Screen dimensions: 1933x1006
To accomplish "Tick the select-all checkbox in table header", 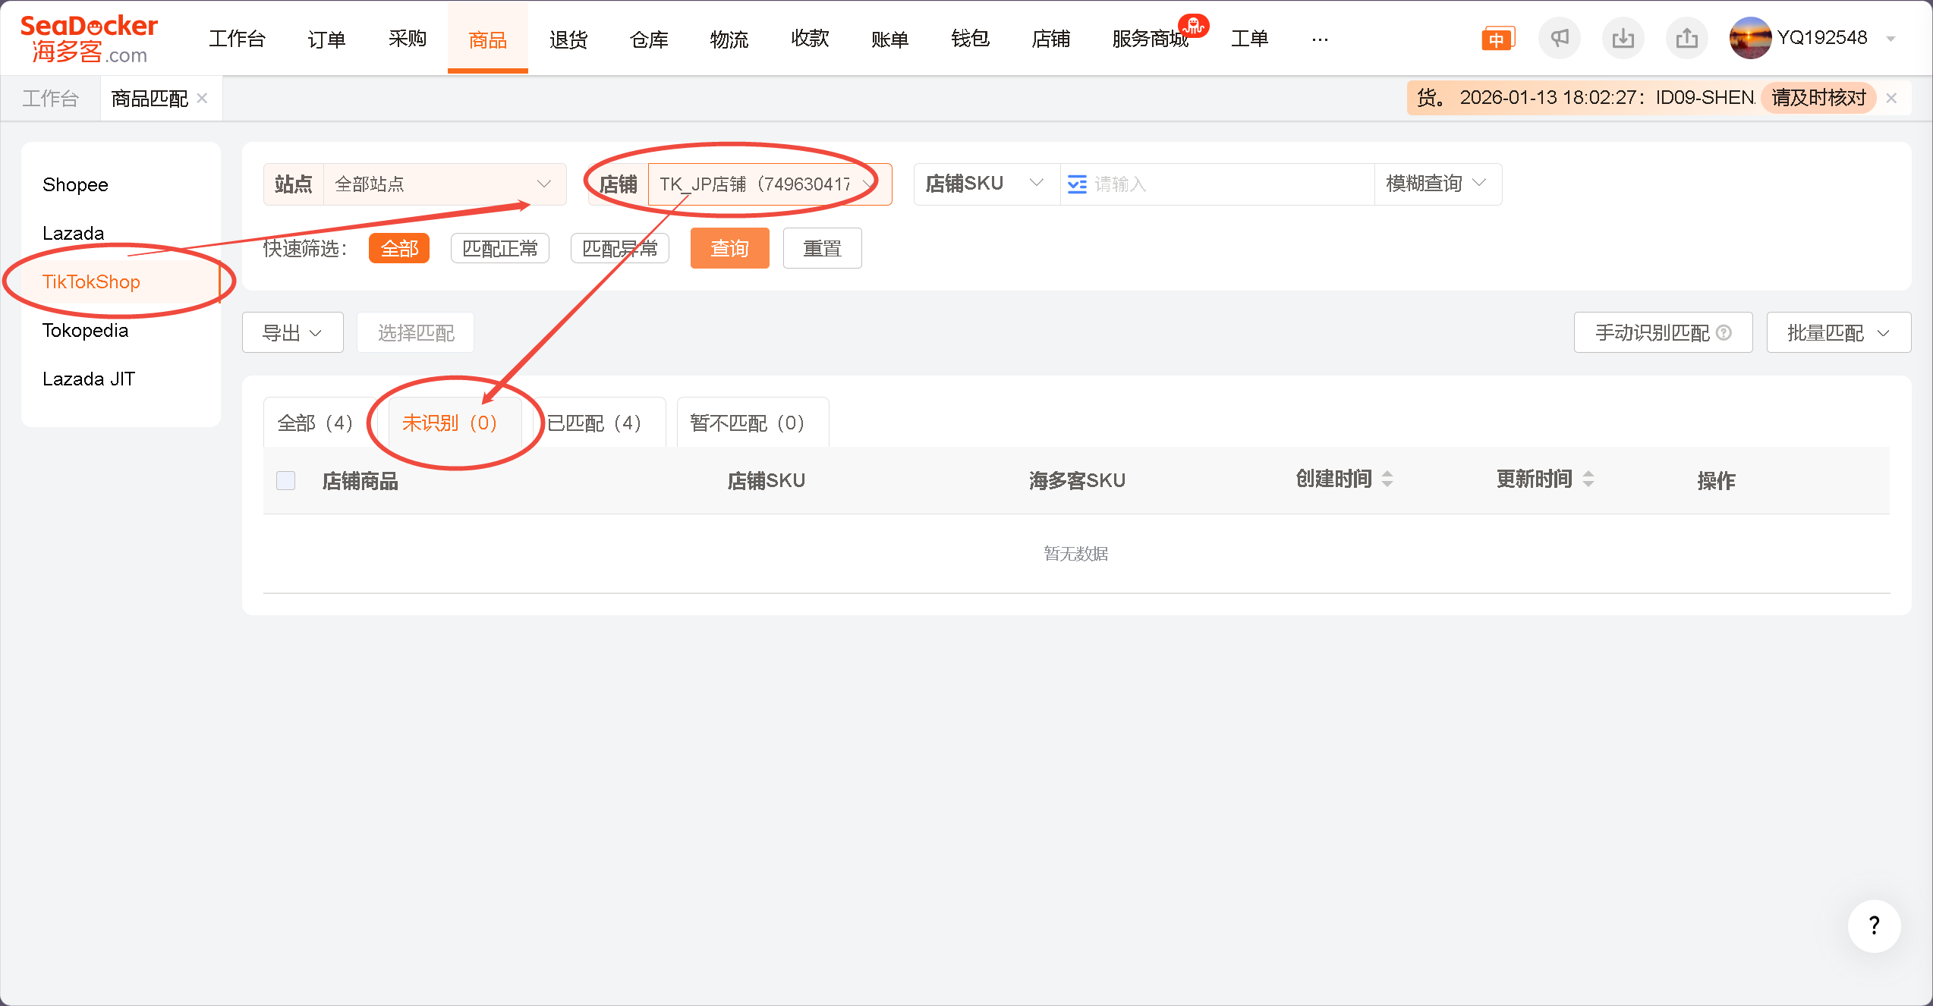I will [x=285, y=480].
